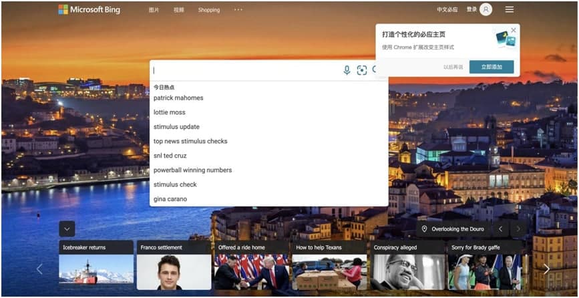Open the Offered a ride home card
The height and width of the screenshot is (298, 579).
pos(252,265)
